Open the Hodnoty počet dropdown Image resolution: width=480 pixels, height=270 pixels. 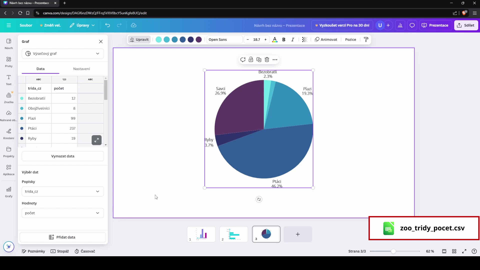(63, 213)
